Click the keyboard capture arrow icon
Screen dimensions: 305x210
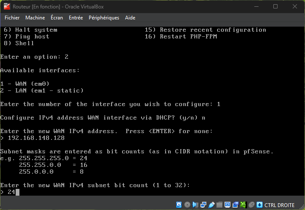259,205
